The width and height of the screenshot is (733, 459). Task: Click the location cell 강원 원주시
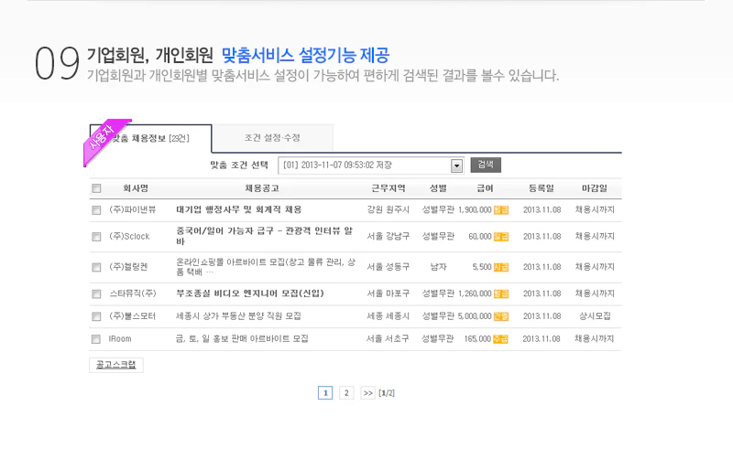[388, 210]
